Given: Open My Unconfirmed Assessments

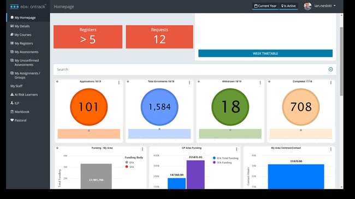Looking at the screenshot, I should (x=27, y=63).
